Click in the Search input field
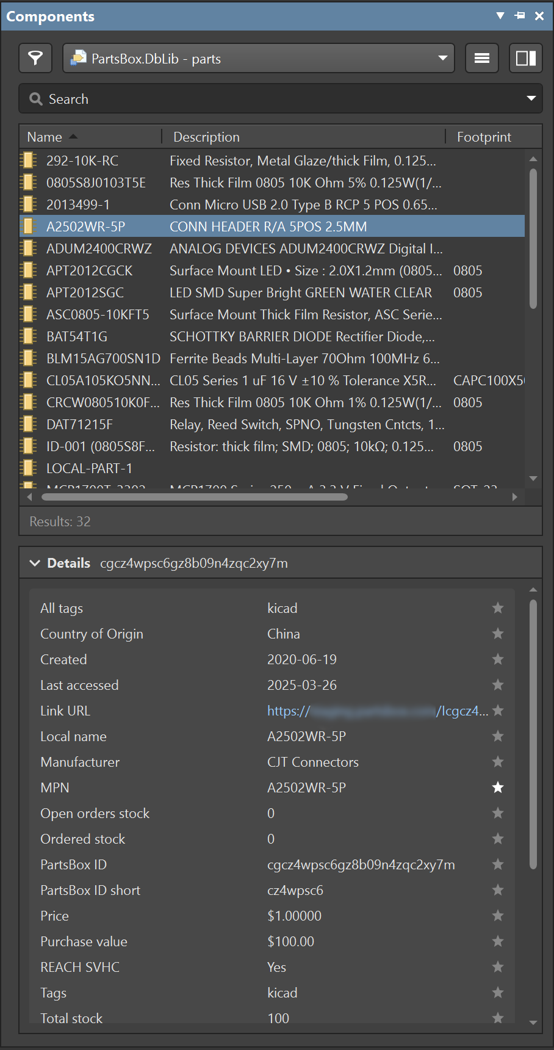Viewport: 554px width, 1050px height. pos(275,99)
